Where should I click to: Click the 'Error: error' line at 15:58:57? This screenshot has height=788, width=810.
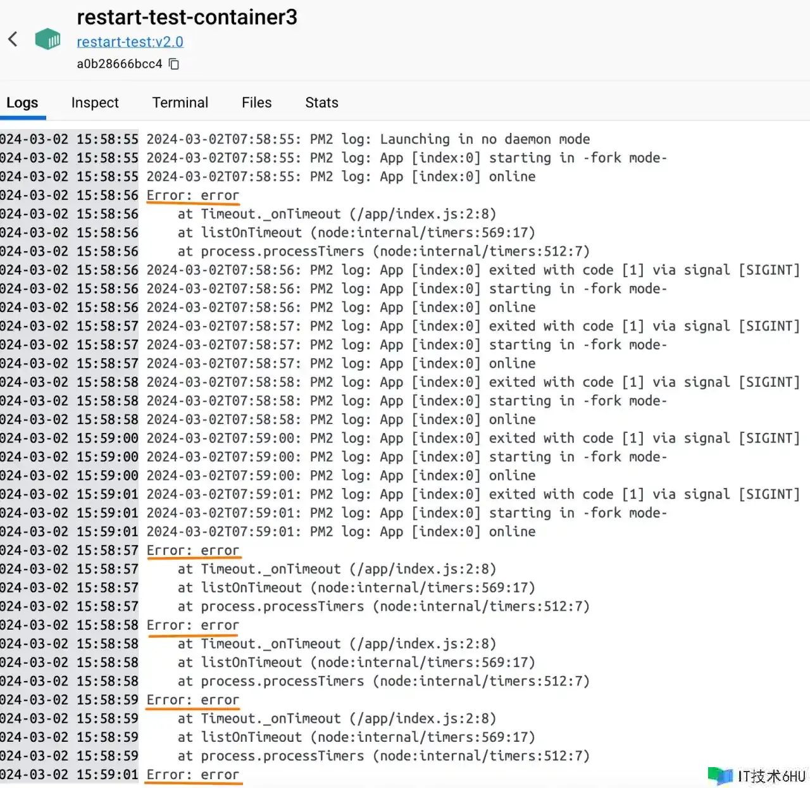[x=193, y=551]
